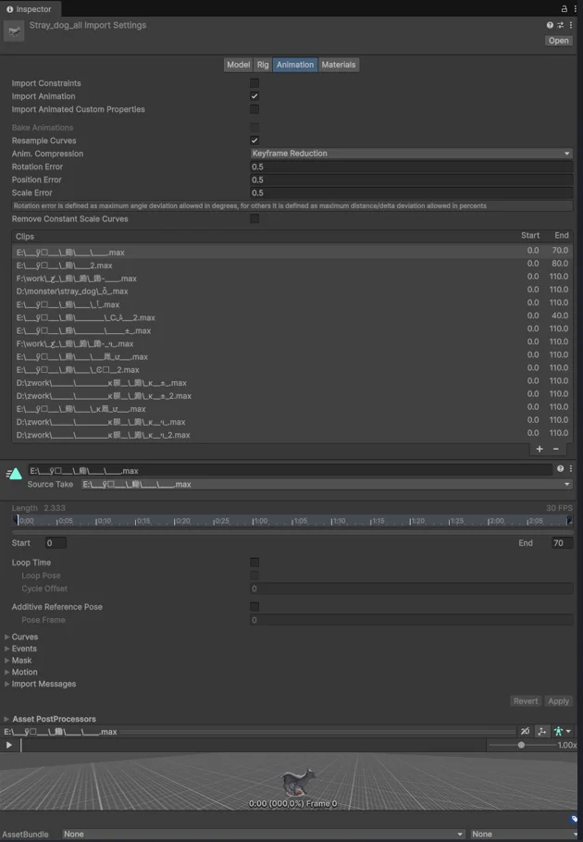Click the Revert button
This screenshot has height=842, width=583.
[x=525, y=701]
